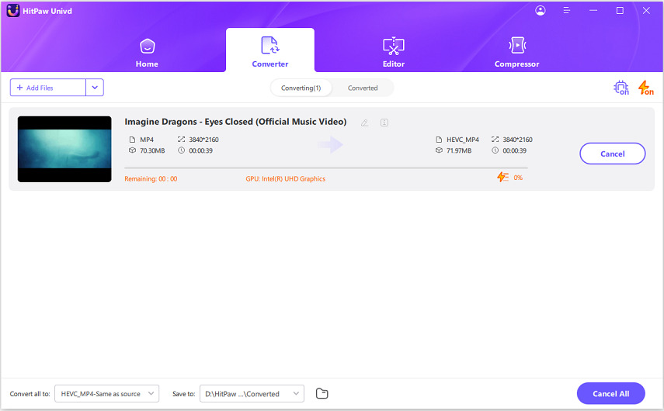Image resolution: width=664 pixels, height=411 pixels.
Task: Minimize the HitPaw window
Action: pyautogui.click(x=593, y=11)
